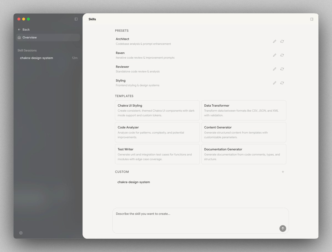Choose the Test Writer template
The height and width of the screenshot is (252, 332).
(x=157, y=154)
